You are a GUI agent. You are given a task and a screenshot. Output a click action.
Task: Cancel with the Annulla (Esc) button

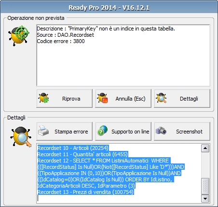pyautogui.click(x=123, y=98)
